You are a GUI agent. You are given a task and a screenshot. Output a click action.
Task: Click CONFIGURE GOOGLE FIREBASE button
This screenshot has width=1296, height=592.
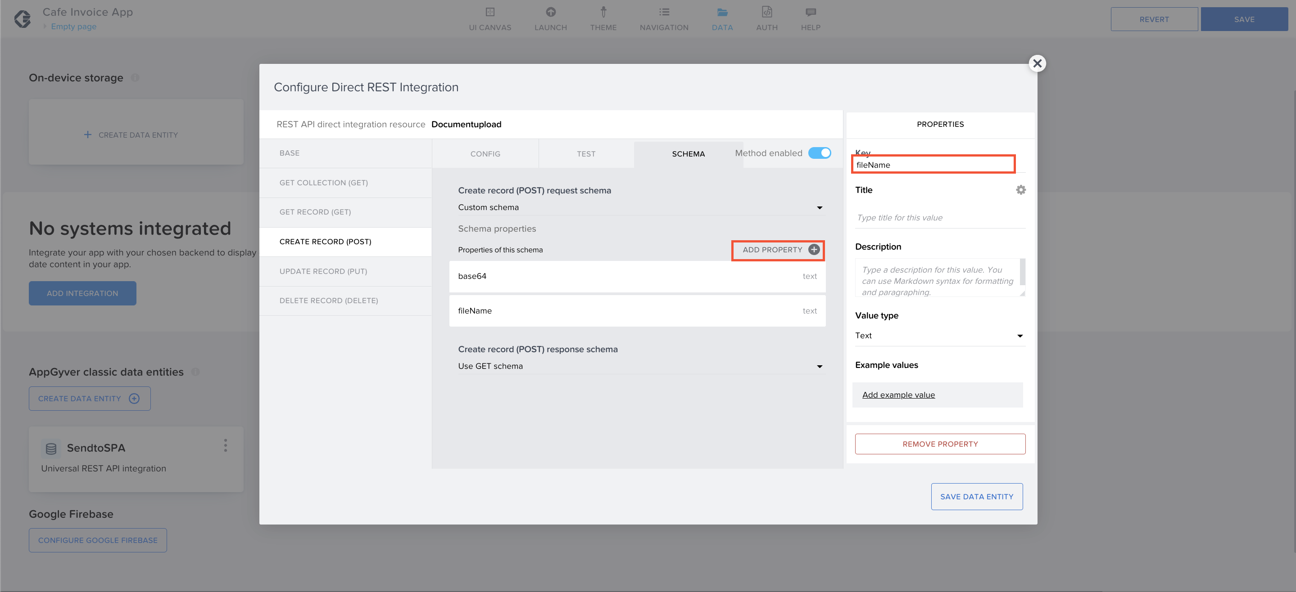(x=98, y=540)
